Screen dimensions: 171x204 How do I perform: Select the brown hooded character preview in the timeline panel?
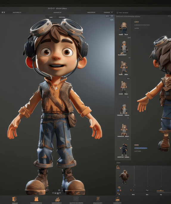point(124,177)
